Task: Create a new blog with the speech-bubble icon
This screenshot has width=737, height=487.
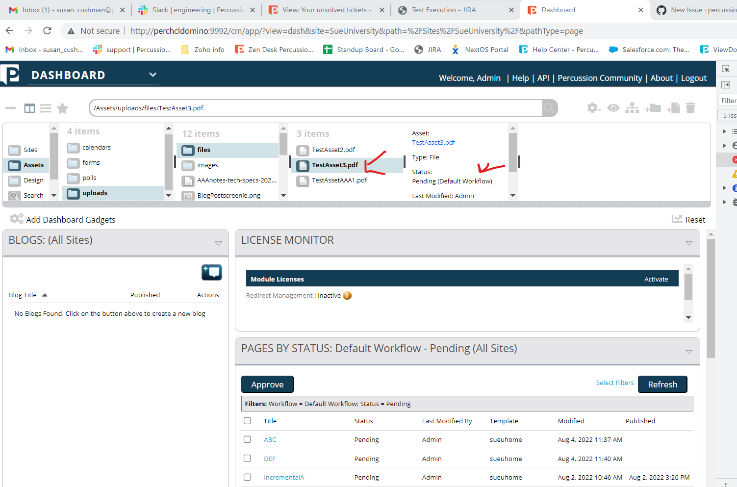Action: tap(212, 272)
